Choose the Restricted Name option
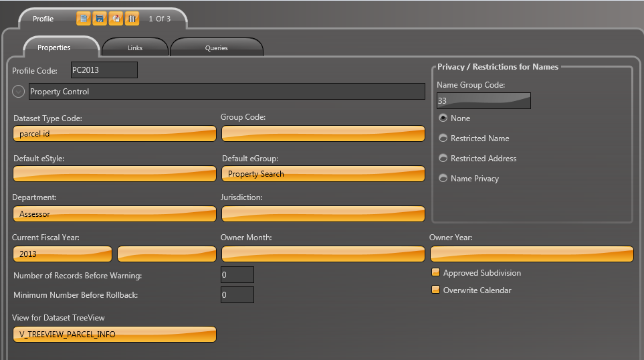The width and height of the screenshot is (644, 360). pos(443,138)
